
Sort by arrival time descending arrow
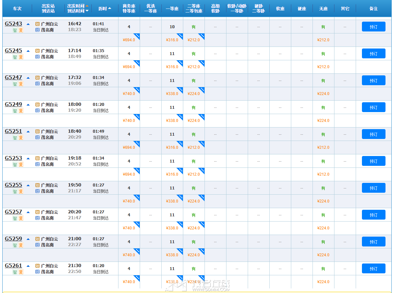point(87,11)
